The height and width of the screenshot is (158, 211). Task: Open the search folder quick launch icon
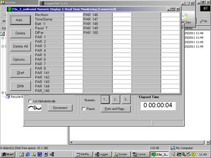coord(34,154)
